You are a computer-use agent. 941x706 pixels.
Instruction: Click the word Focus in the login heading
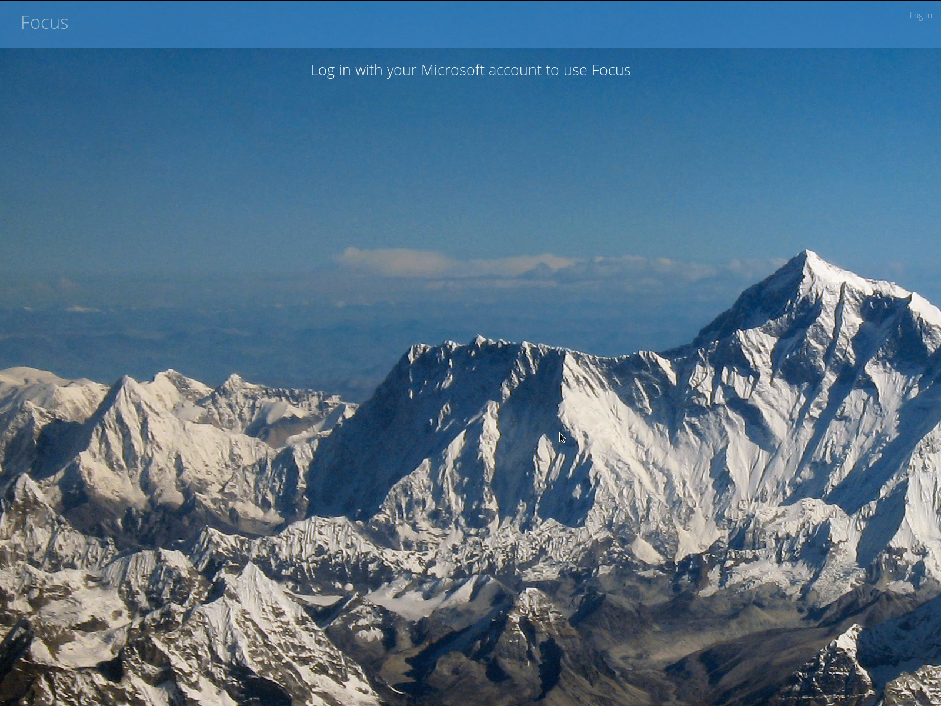point(611,70)
